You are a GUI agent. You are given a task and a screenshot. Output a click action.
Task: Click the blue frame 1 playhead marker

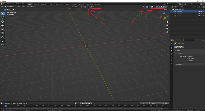pyautogui.click(x=6, y=106)
